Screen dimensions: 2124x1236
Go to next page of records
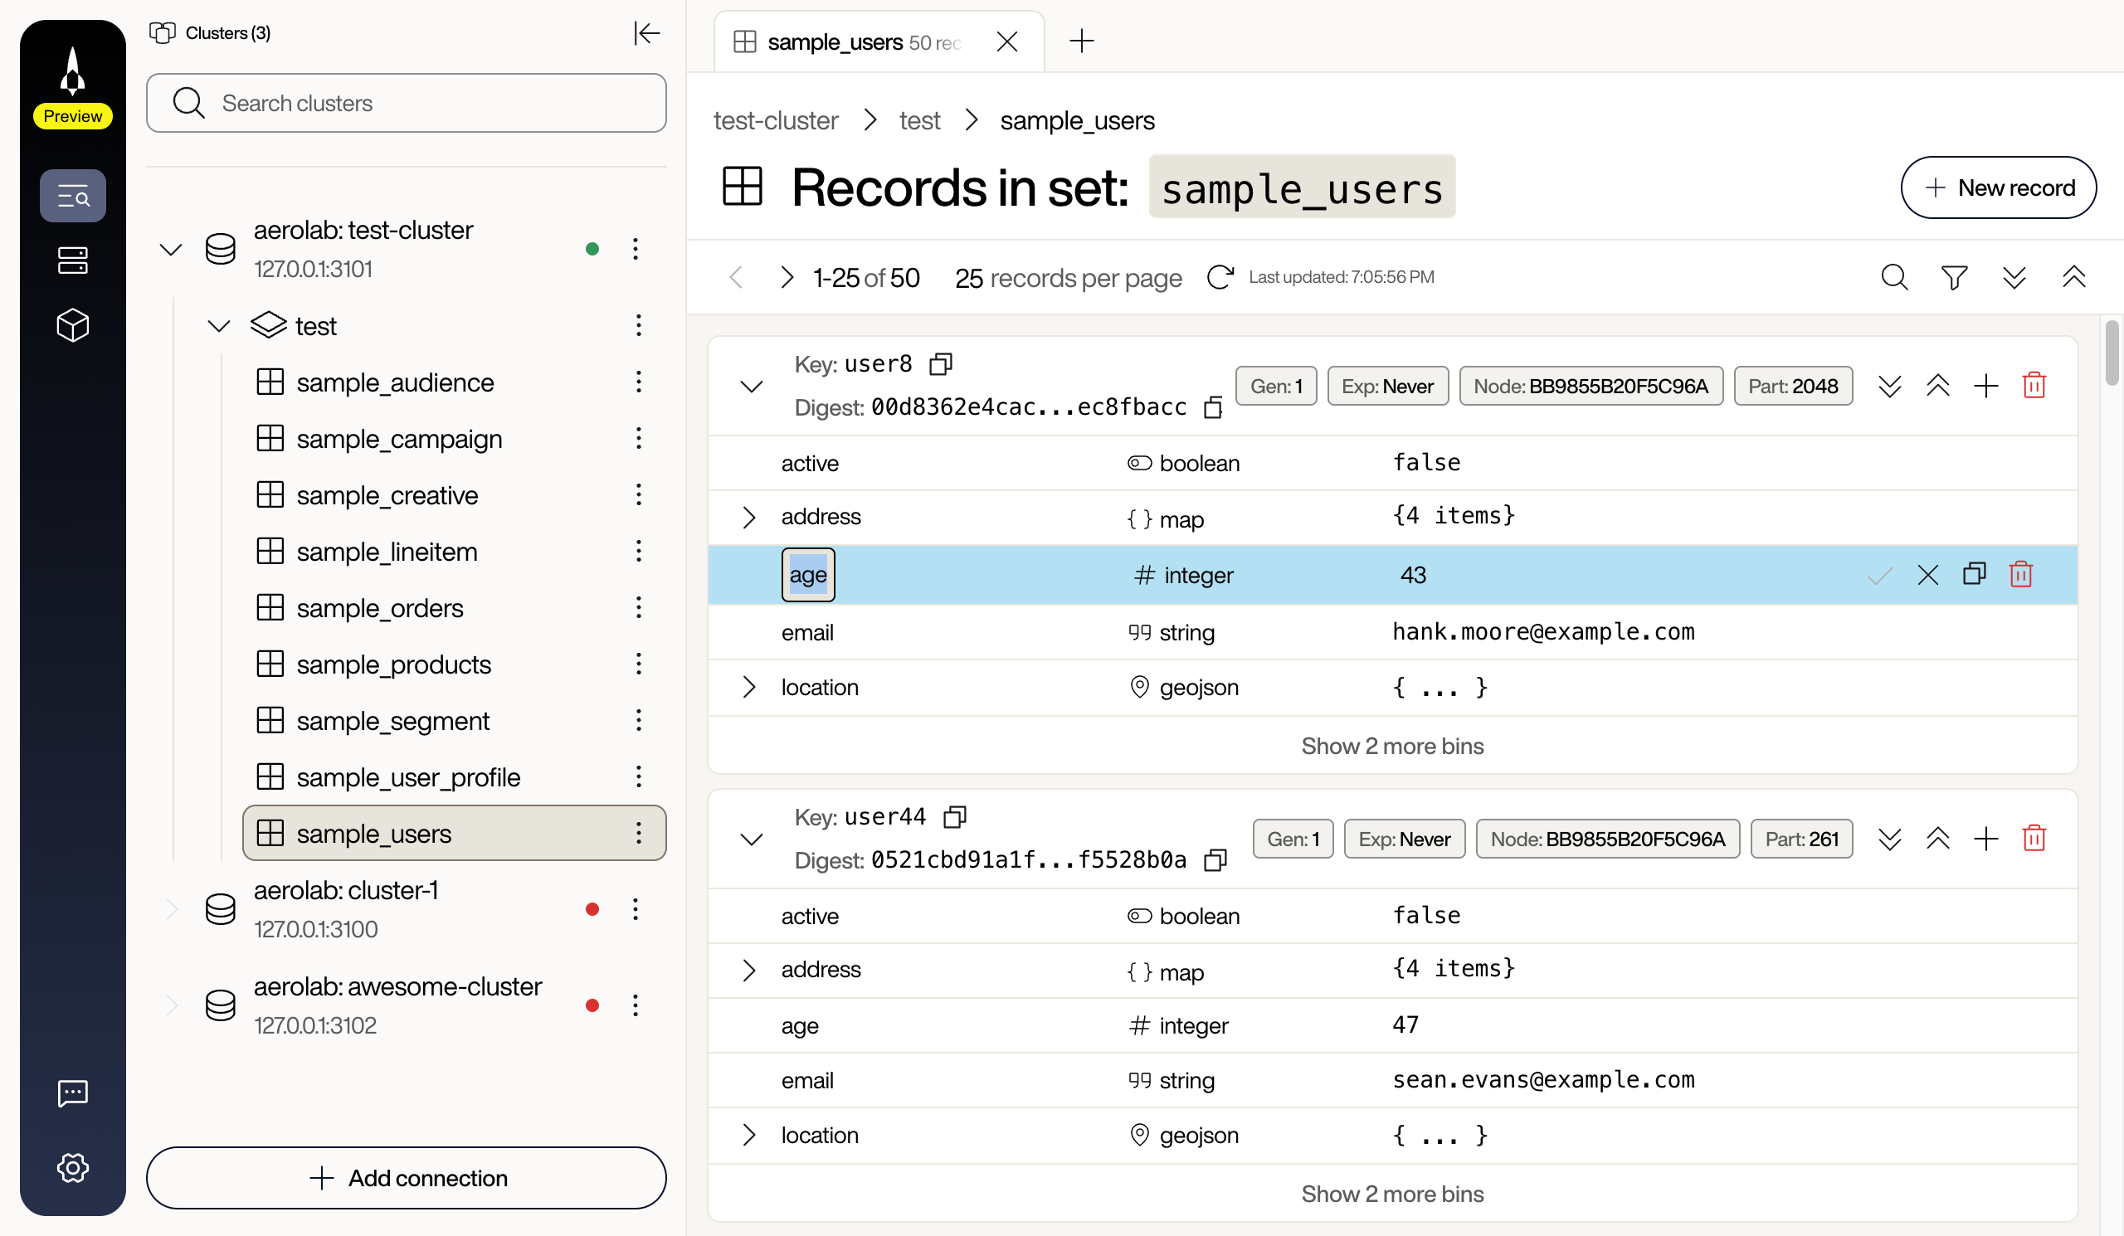[x=786, y=277]
